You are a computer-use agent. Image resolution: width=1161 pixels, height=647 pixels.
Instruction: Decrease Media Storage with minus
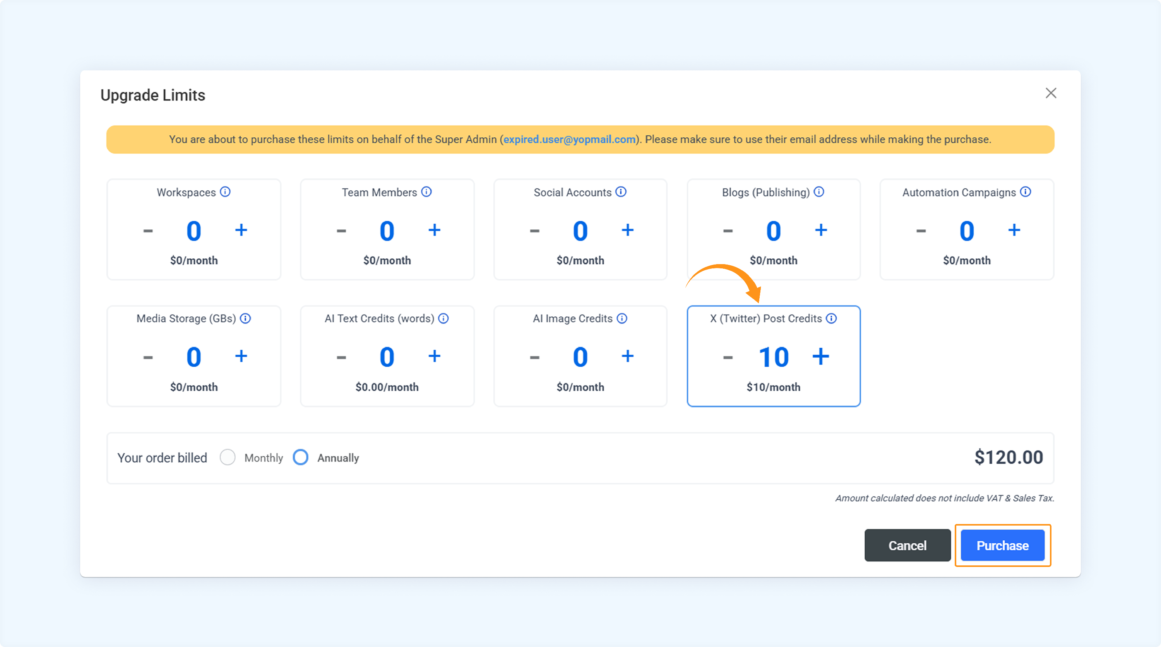click(148, 357)
